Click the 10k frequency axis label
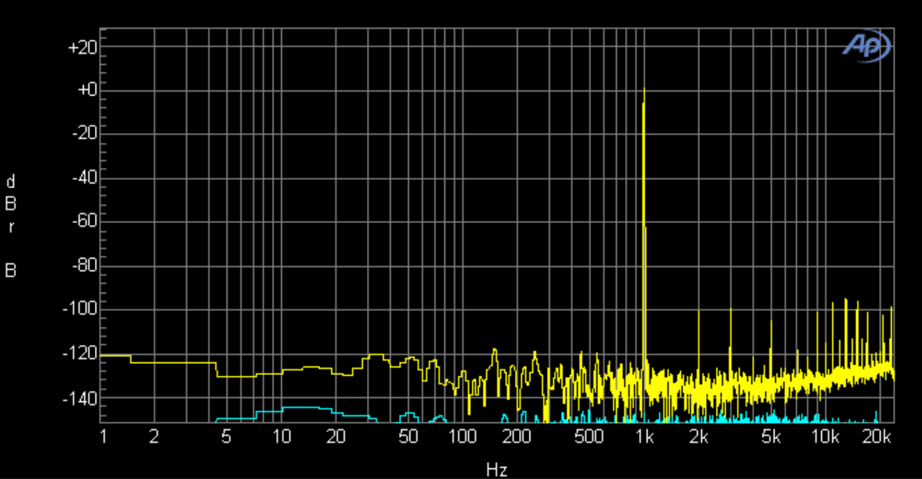 point(825,438)
